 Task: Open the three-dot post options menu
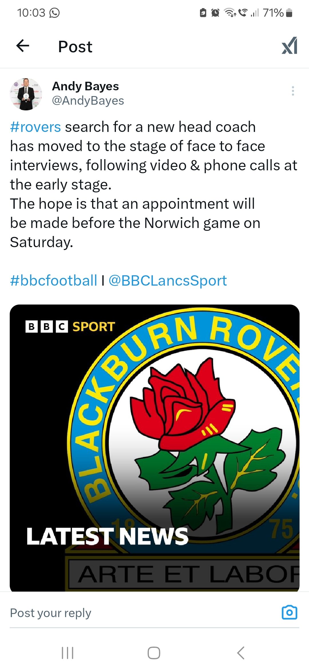293,91
